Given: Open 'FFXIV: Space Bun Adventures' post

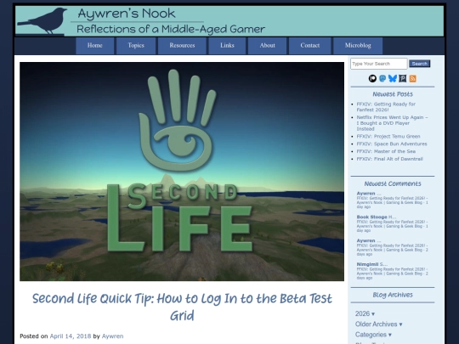Looking at the screenshot, I should (392, 144).
